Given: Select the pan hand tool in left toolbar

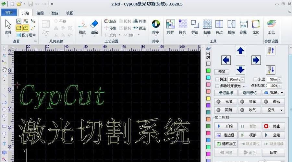Looking at the screenshot, I should pos(4,69).
